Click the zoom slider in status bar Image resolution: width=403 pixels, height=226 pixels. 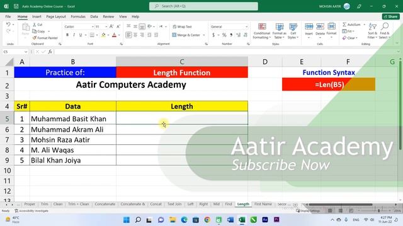(x=373, y=211)
